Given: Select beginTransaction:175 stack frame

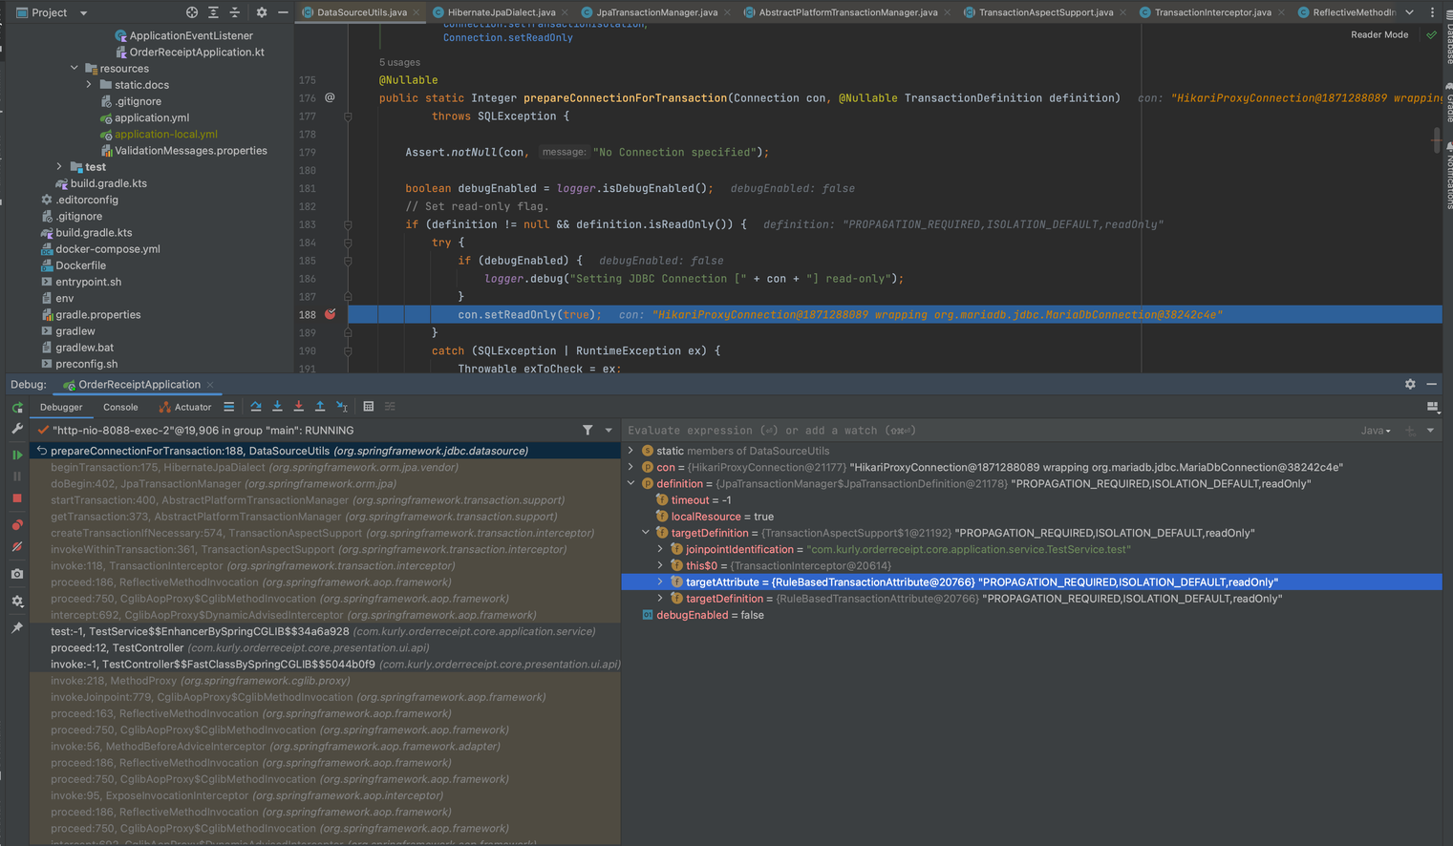Looking at the screenshot, I should (x=325, y=467).
